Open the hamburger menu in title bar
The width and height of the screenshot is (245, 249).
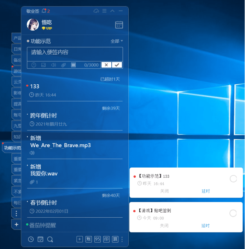click(x=104, y=11)
